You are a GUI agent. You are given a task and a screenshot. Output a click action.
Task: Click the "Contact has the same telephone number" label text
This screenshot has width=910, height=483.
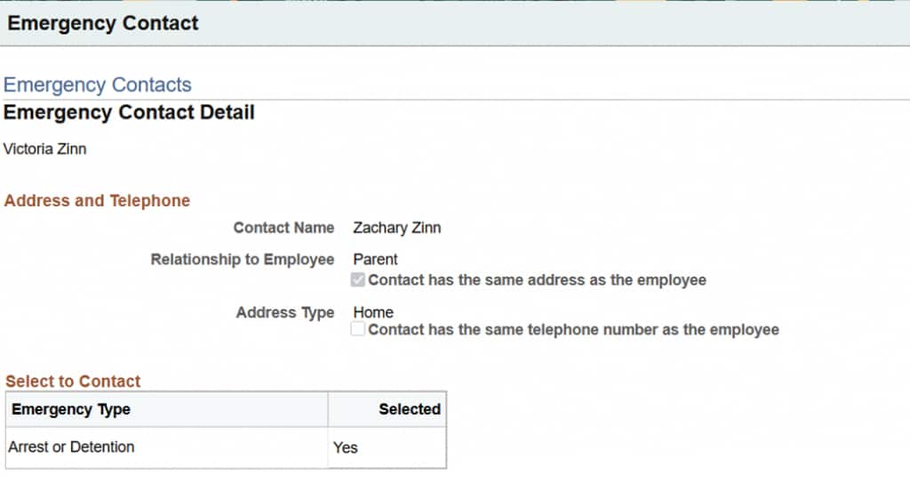point(573,330)
